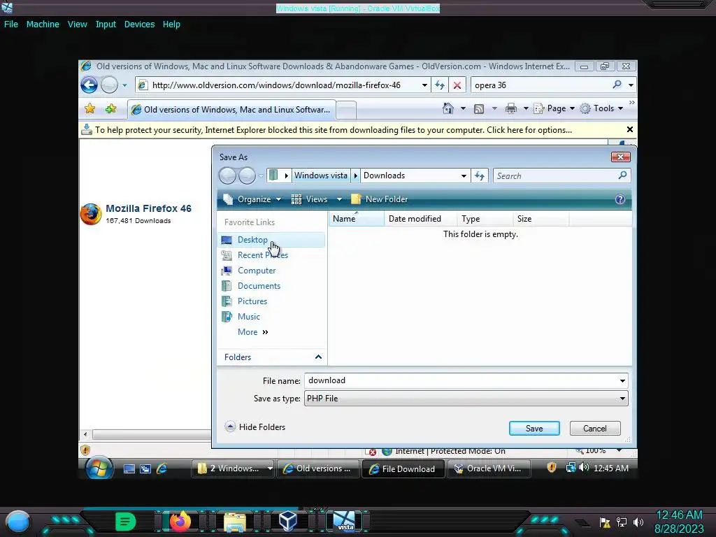Open the Views dropdown arrow
This screenshot has height=537, width=716.
click(339, 199)
